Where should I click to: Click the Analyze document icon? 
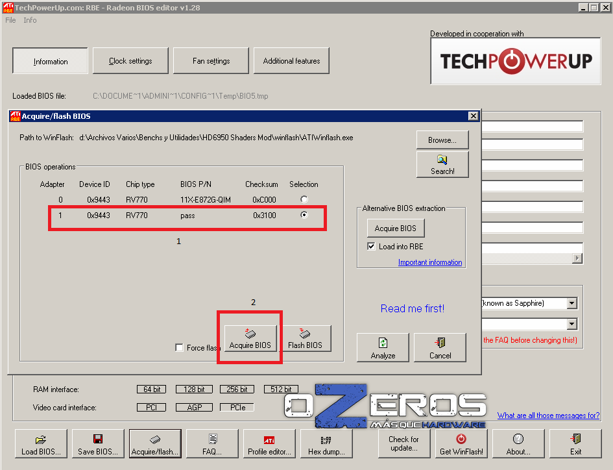(383, 343)
